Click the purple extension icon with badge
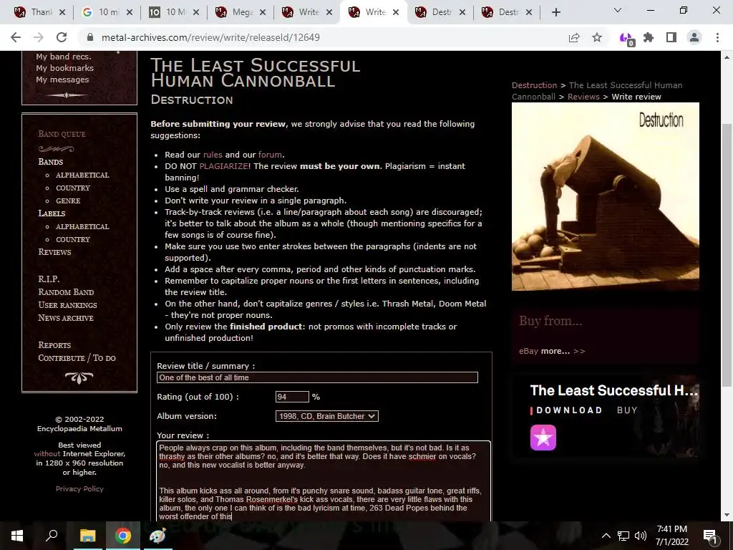Viewport: 733px width, 550px height. coord(626,39)
